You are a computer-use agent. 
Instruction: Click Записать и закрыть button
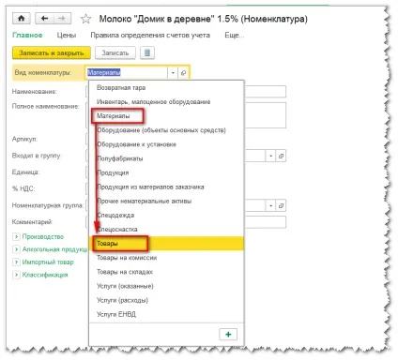pos(52,52)
